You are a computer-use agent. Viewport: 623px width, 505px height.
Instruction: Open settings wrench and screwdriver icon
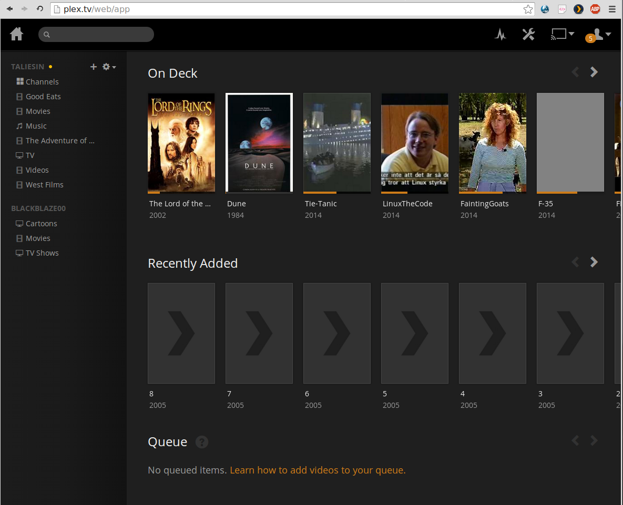[x=528, y=35]
